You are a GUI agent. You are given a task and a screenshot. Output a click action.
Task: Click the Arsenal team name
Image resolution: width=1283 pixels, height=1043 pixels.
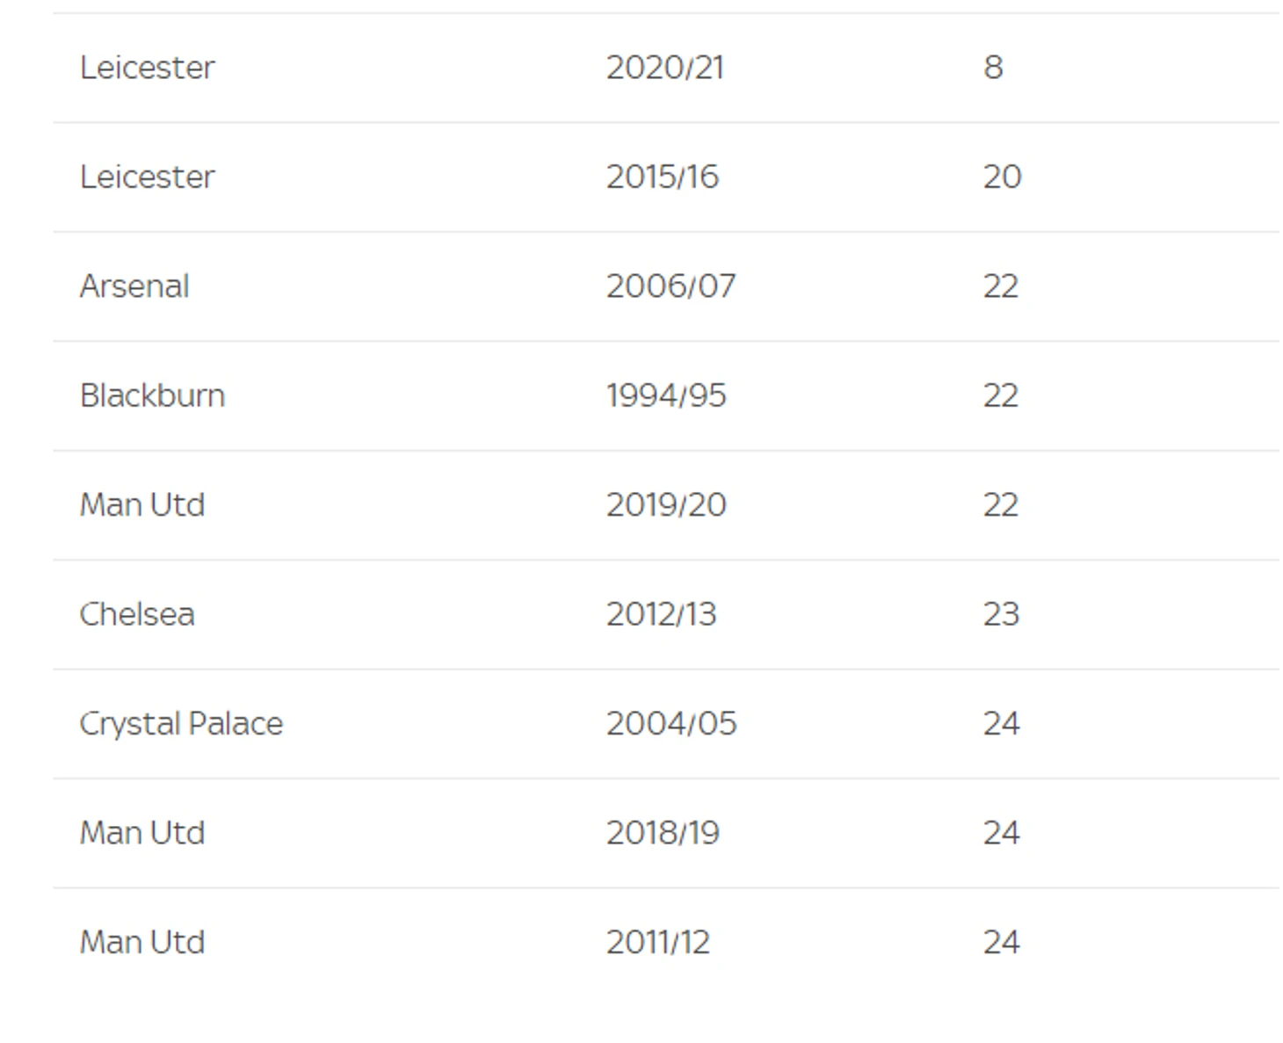tap(134, 286)
